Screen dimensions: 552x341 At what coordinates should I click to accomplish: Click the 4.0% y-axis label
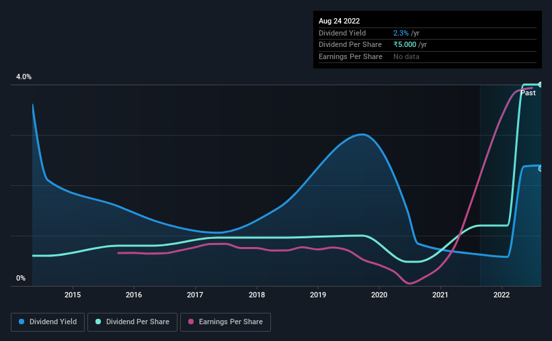(24, 77)
